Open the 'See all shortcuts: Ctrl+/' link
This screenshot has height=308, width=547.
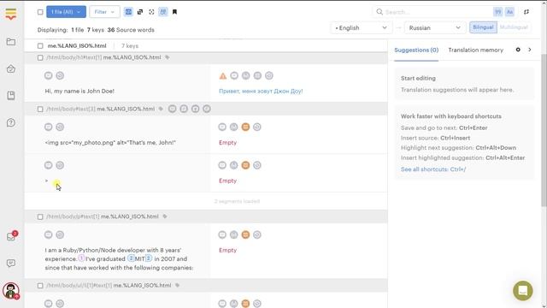click(x=433, y=169)
